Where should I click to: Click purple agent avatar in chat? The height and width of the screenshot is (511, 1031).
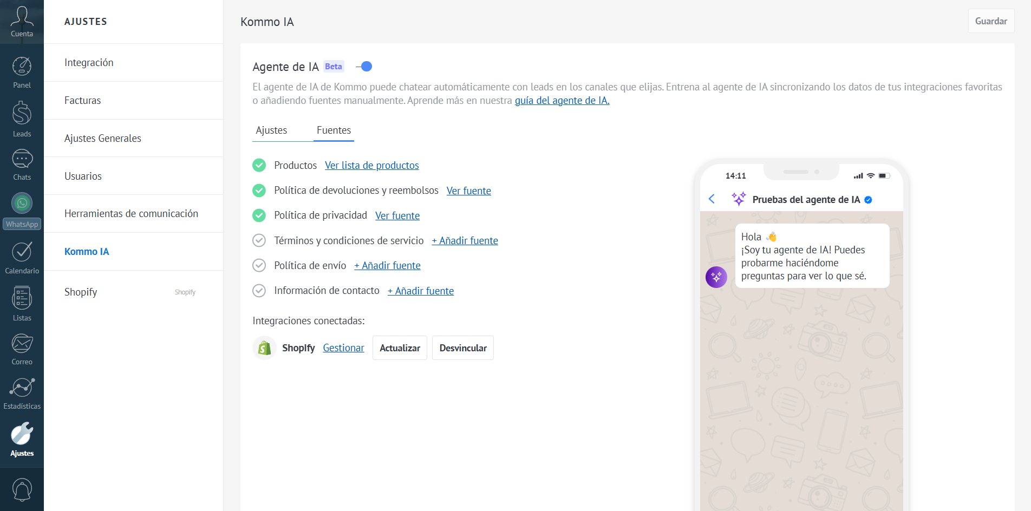click(716, 277)
